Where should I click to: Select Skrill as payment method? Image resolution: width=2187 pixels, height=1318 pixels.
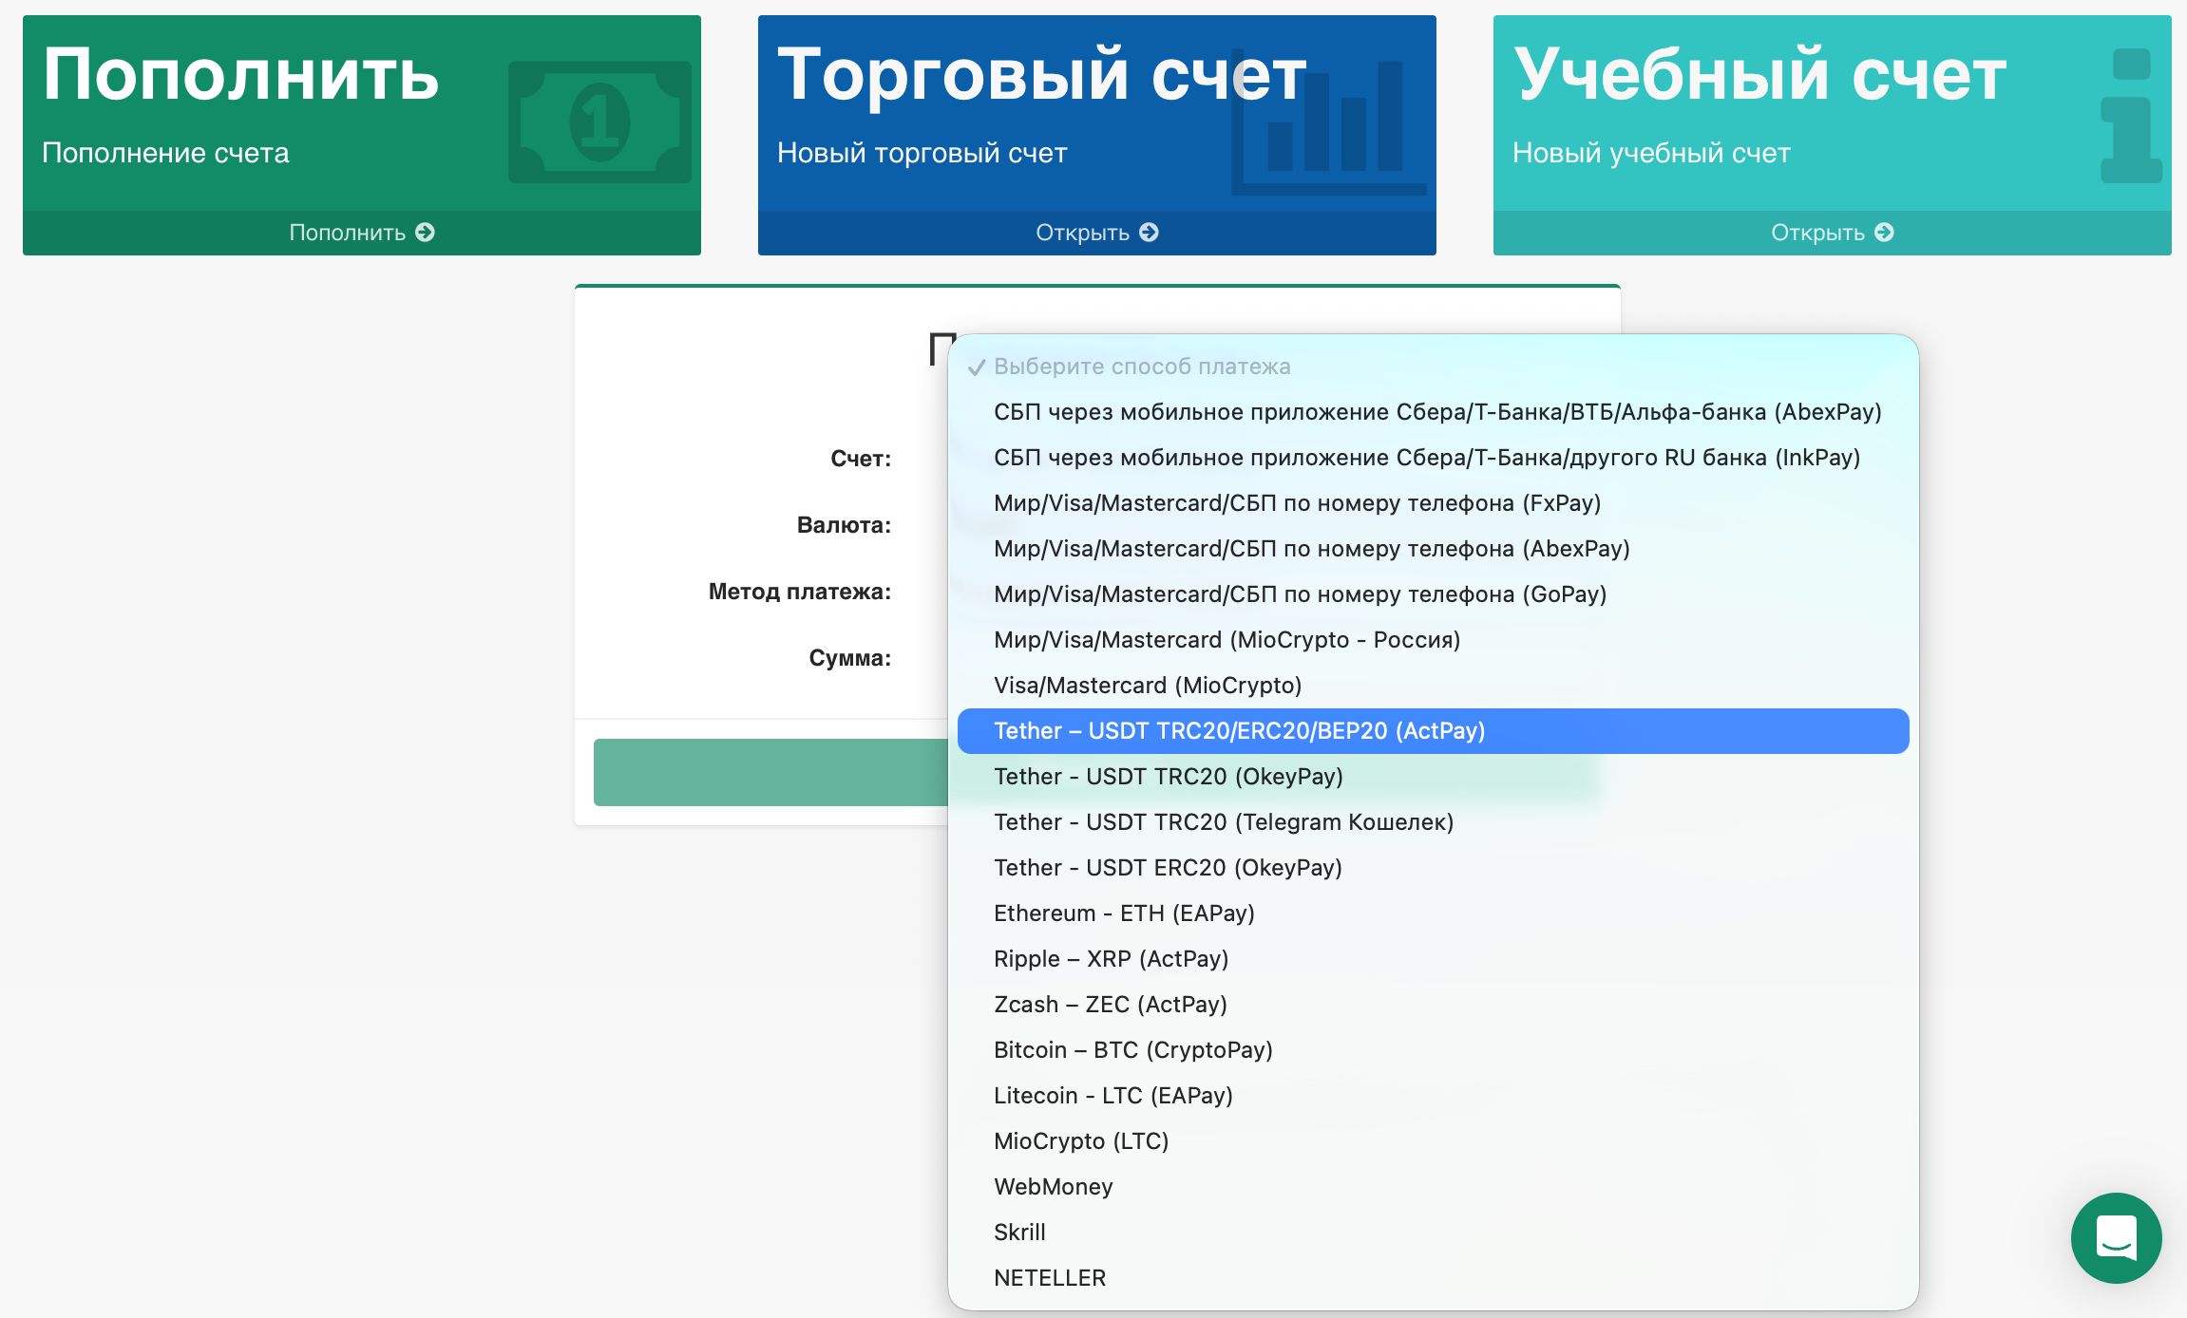click(x=1019, y=1232)
